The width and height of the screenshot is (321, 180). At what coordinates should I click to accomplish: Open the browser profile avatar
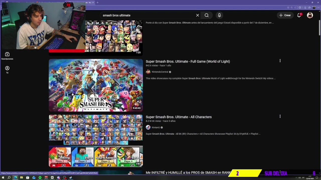click(x=314, y=7)
